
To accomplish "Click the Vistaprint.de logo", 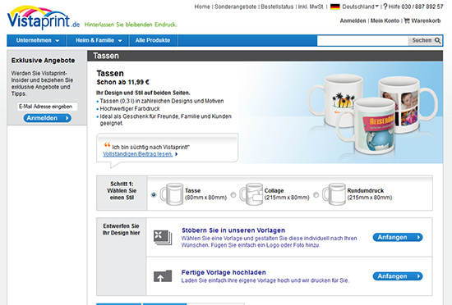I will [x=44, y=17].
